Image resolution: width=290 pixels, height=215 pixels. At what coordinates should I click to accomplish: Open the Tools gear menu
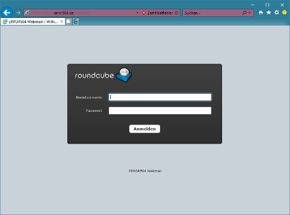(277, 13)
